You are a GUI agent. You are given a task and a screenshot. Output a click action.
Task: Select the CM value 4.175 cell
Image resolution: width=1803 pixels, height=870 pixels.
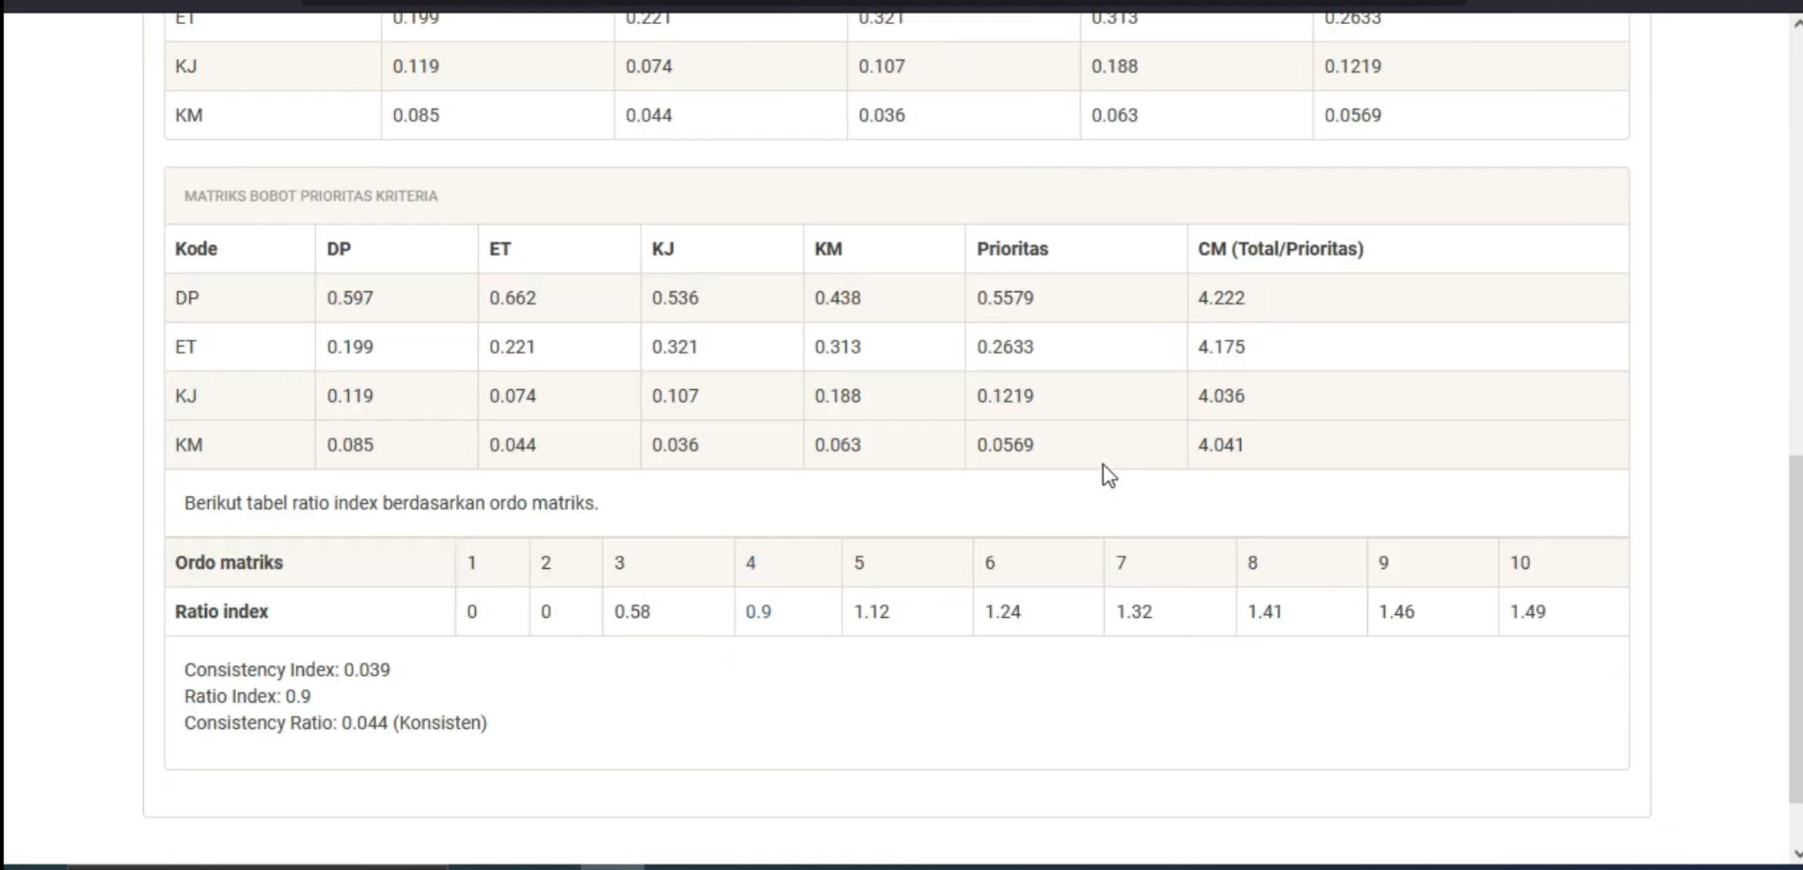(1407, 347)
